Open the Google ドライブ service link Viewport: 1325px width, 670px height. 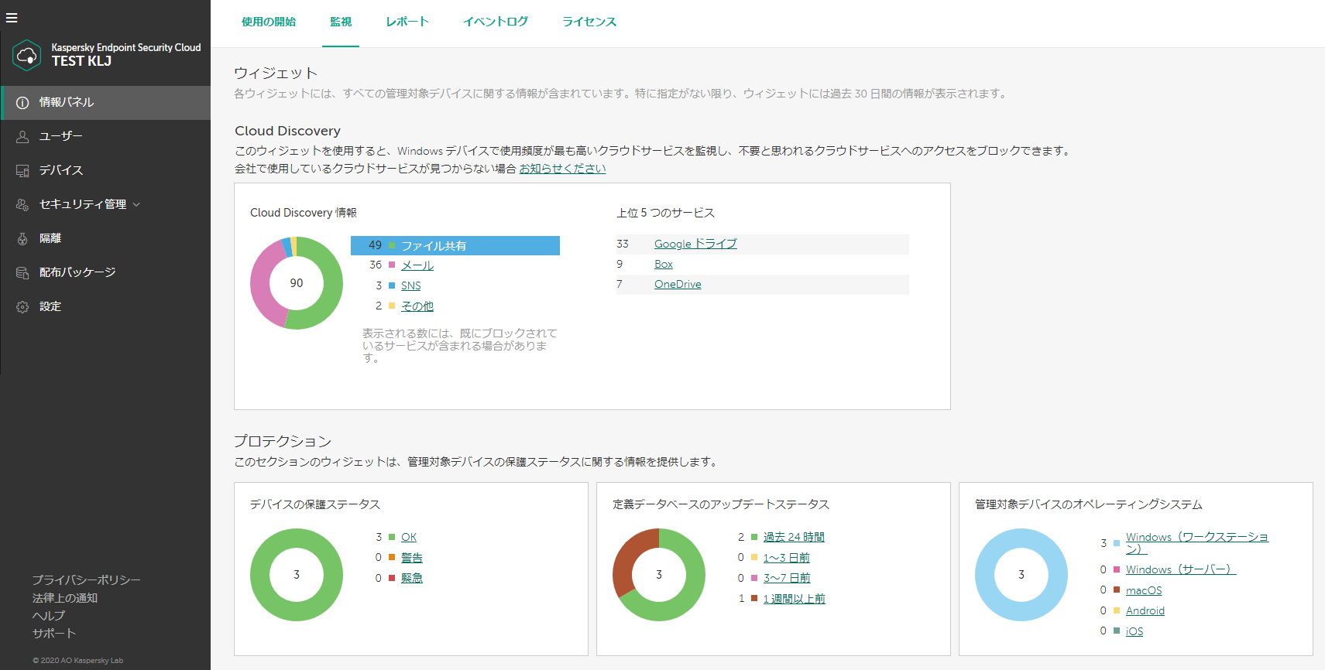[x=695, y=244]
